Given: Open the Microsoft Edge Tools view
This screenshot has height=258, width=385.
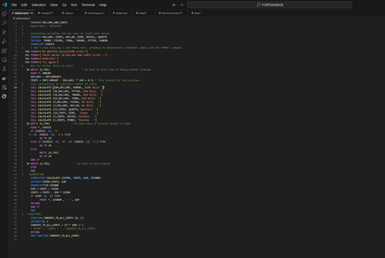Looking at the screenshot, I should tap(4, 97).
